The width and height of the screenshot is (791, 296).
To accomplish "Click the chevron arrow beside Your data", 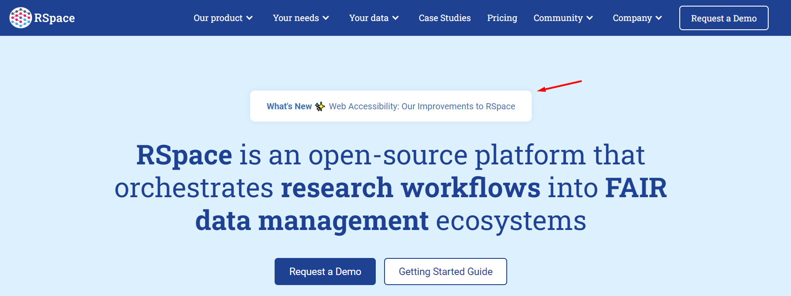I will (395, 18).
